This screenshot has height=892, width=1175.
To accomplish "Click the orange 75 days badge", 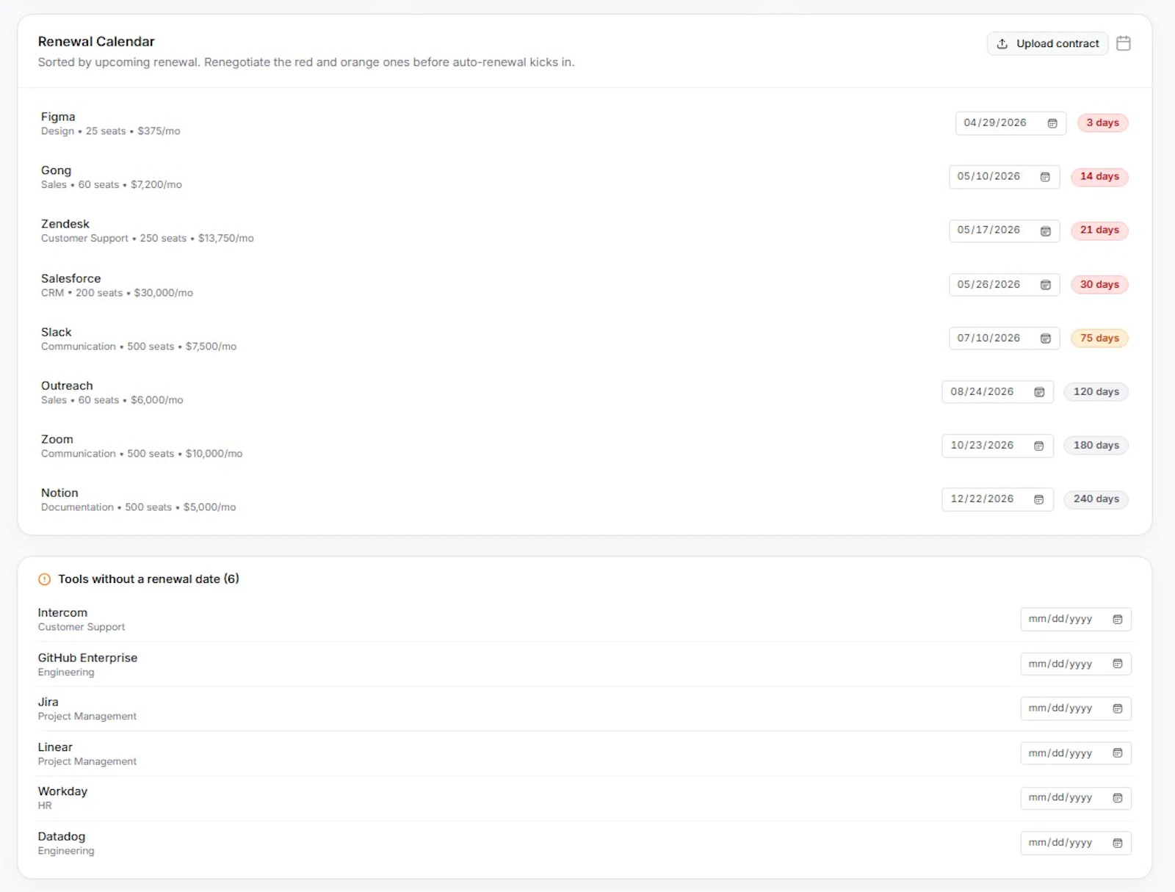I will 1099,338.
